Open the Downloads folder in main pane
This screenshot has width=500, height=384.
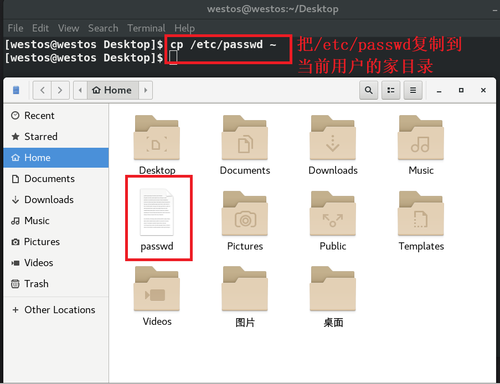(x=333, y=138)
